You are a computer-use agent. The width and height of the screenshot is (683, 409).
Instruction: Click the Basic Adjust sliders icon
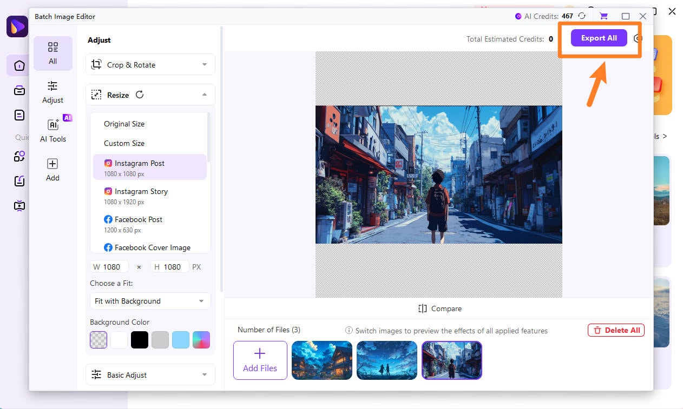pyautogui.click(x=96, y=374)
